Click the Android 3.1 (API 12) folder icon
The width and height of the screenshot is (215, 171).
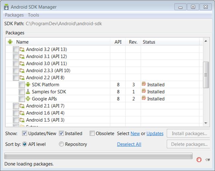[x=22, y=56]
